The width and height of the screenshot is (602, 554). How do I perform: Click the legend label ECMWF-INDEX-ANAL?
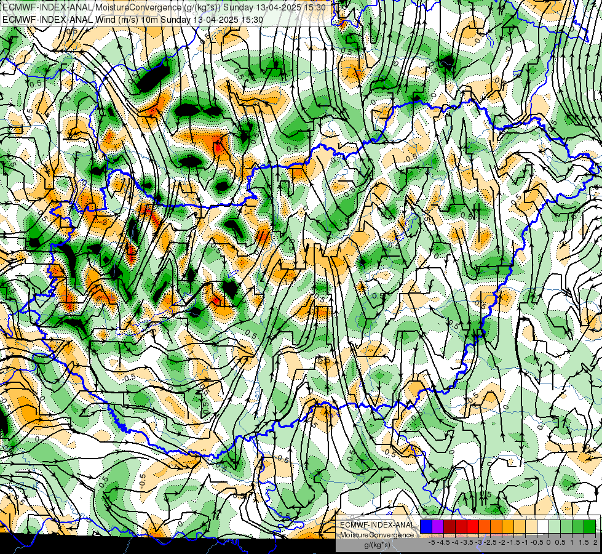tap(377, 525)
